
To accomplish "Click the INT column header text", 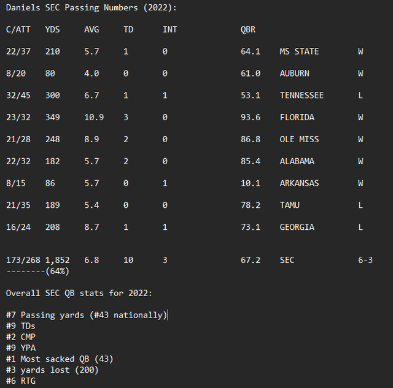I will point(169,29).
